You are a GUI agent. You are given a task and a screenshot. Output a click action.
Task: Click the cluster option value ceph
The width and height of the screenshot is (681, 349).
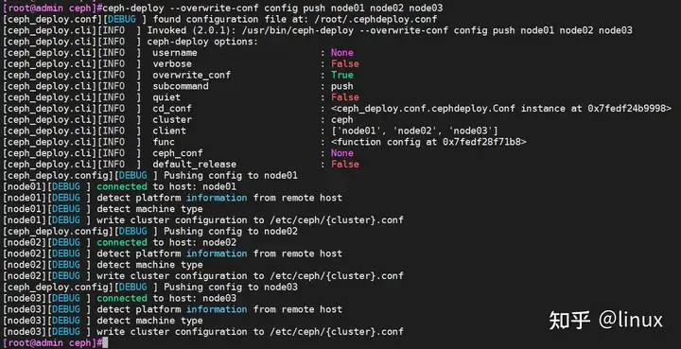coord(341,120)
